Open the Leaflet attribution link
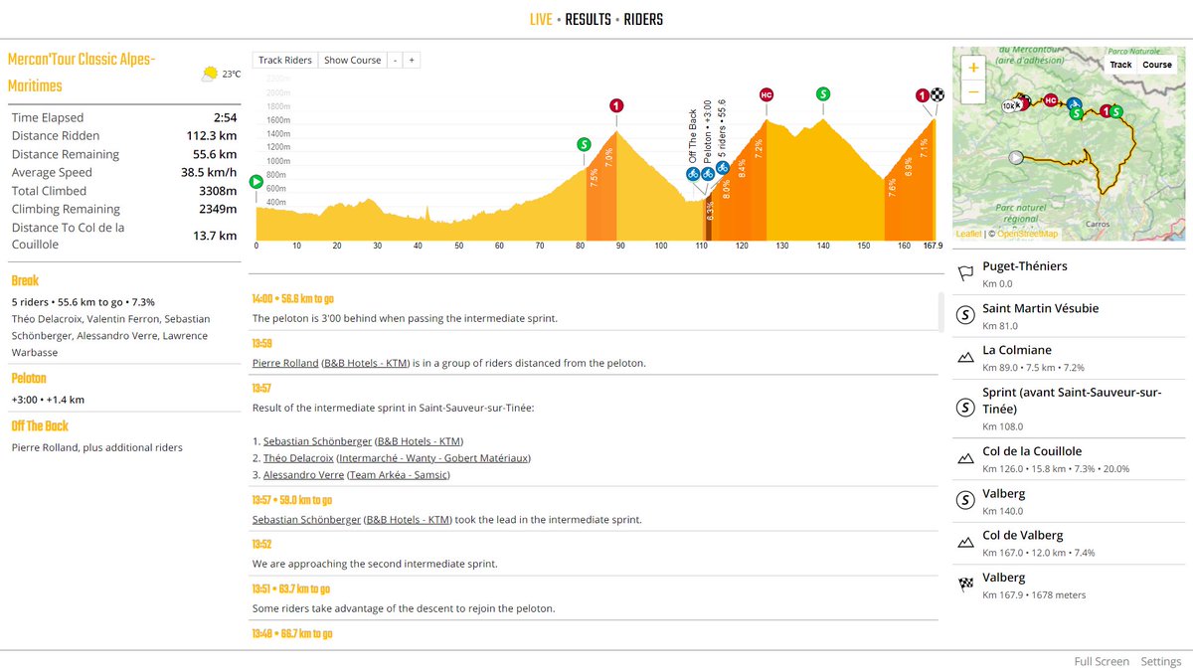The width and height of the screenshot is (1193, 671). pyautogui.click(x=968, y=234)
